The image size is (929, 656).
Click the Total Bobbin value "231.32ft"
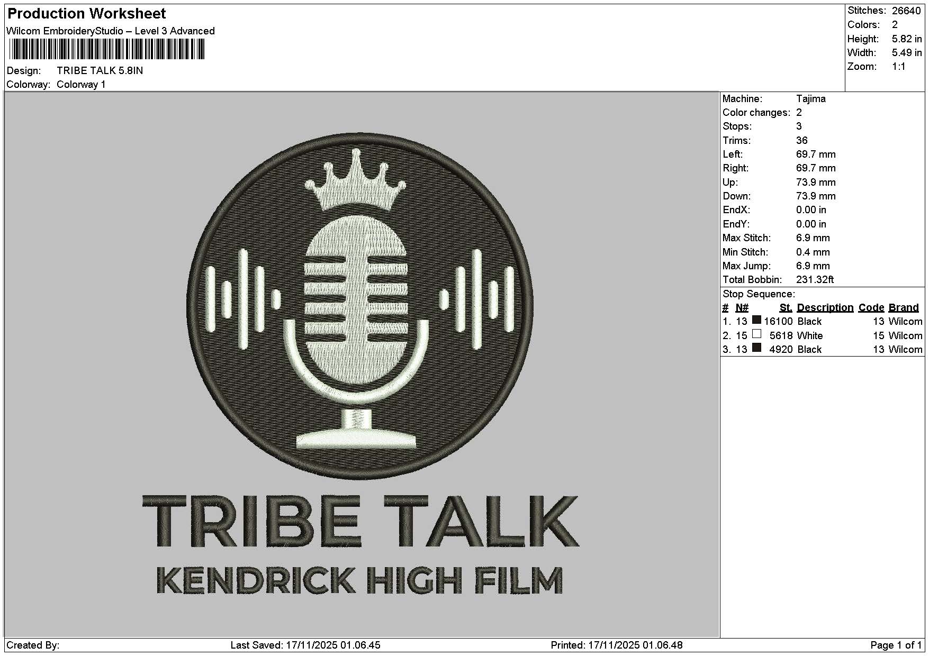click(815, 279)
